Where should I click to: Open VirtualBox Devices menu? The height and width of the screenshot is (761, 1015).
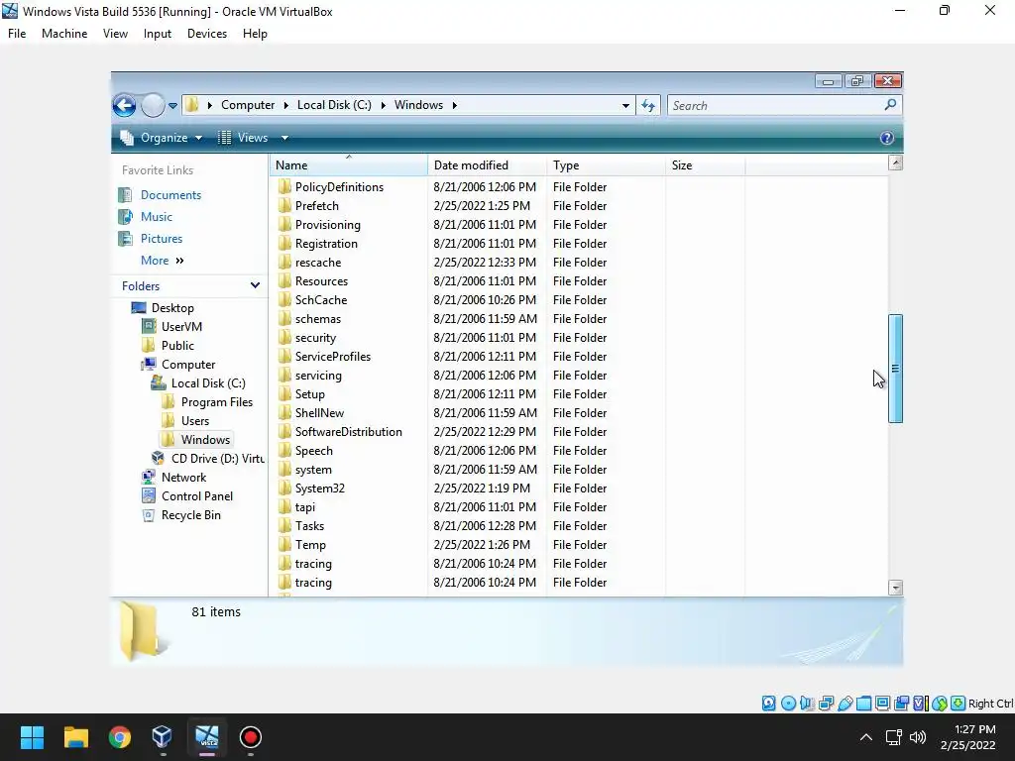click(207, 34)
